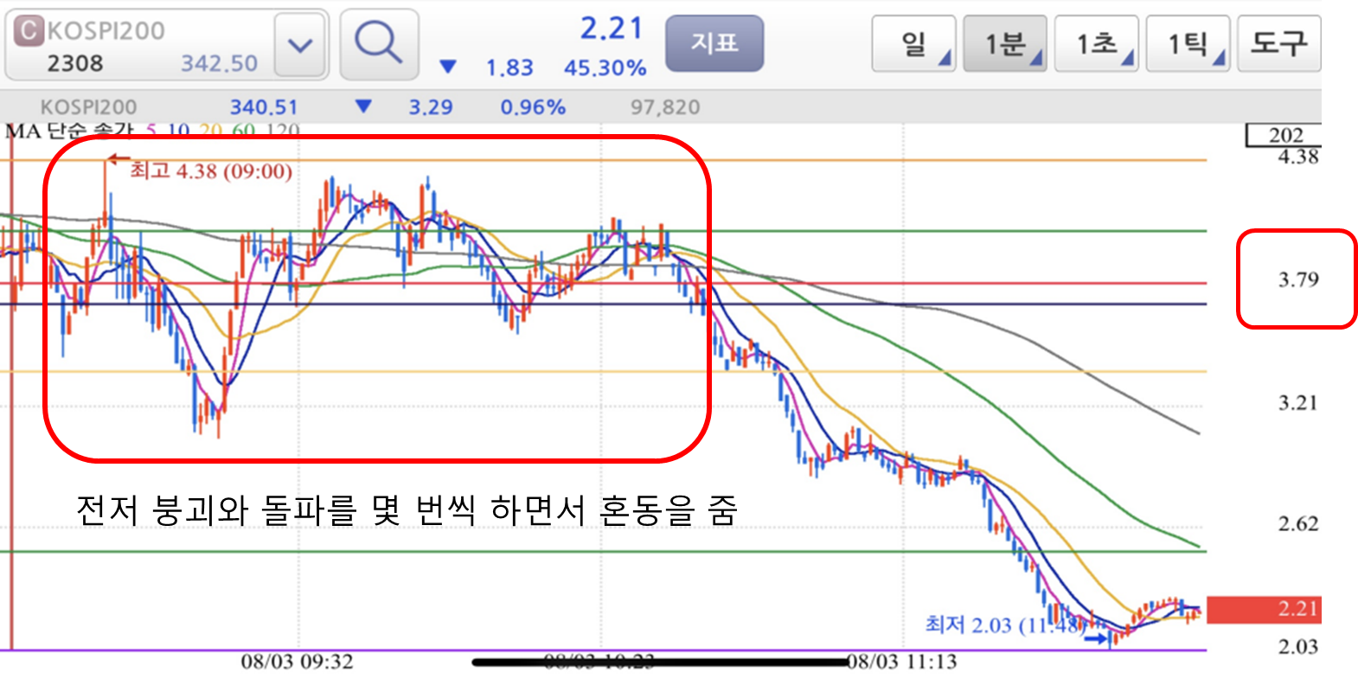Click the red 2.21 current price tag
The width and height of the screenshot is (1358, 679).
[x=1264, y=610]
